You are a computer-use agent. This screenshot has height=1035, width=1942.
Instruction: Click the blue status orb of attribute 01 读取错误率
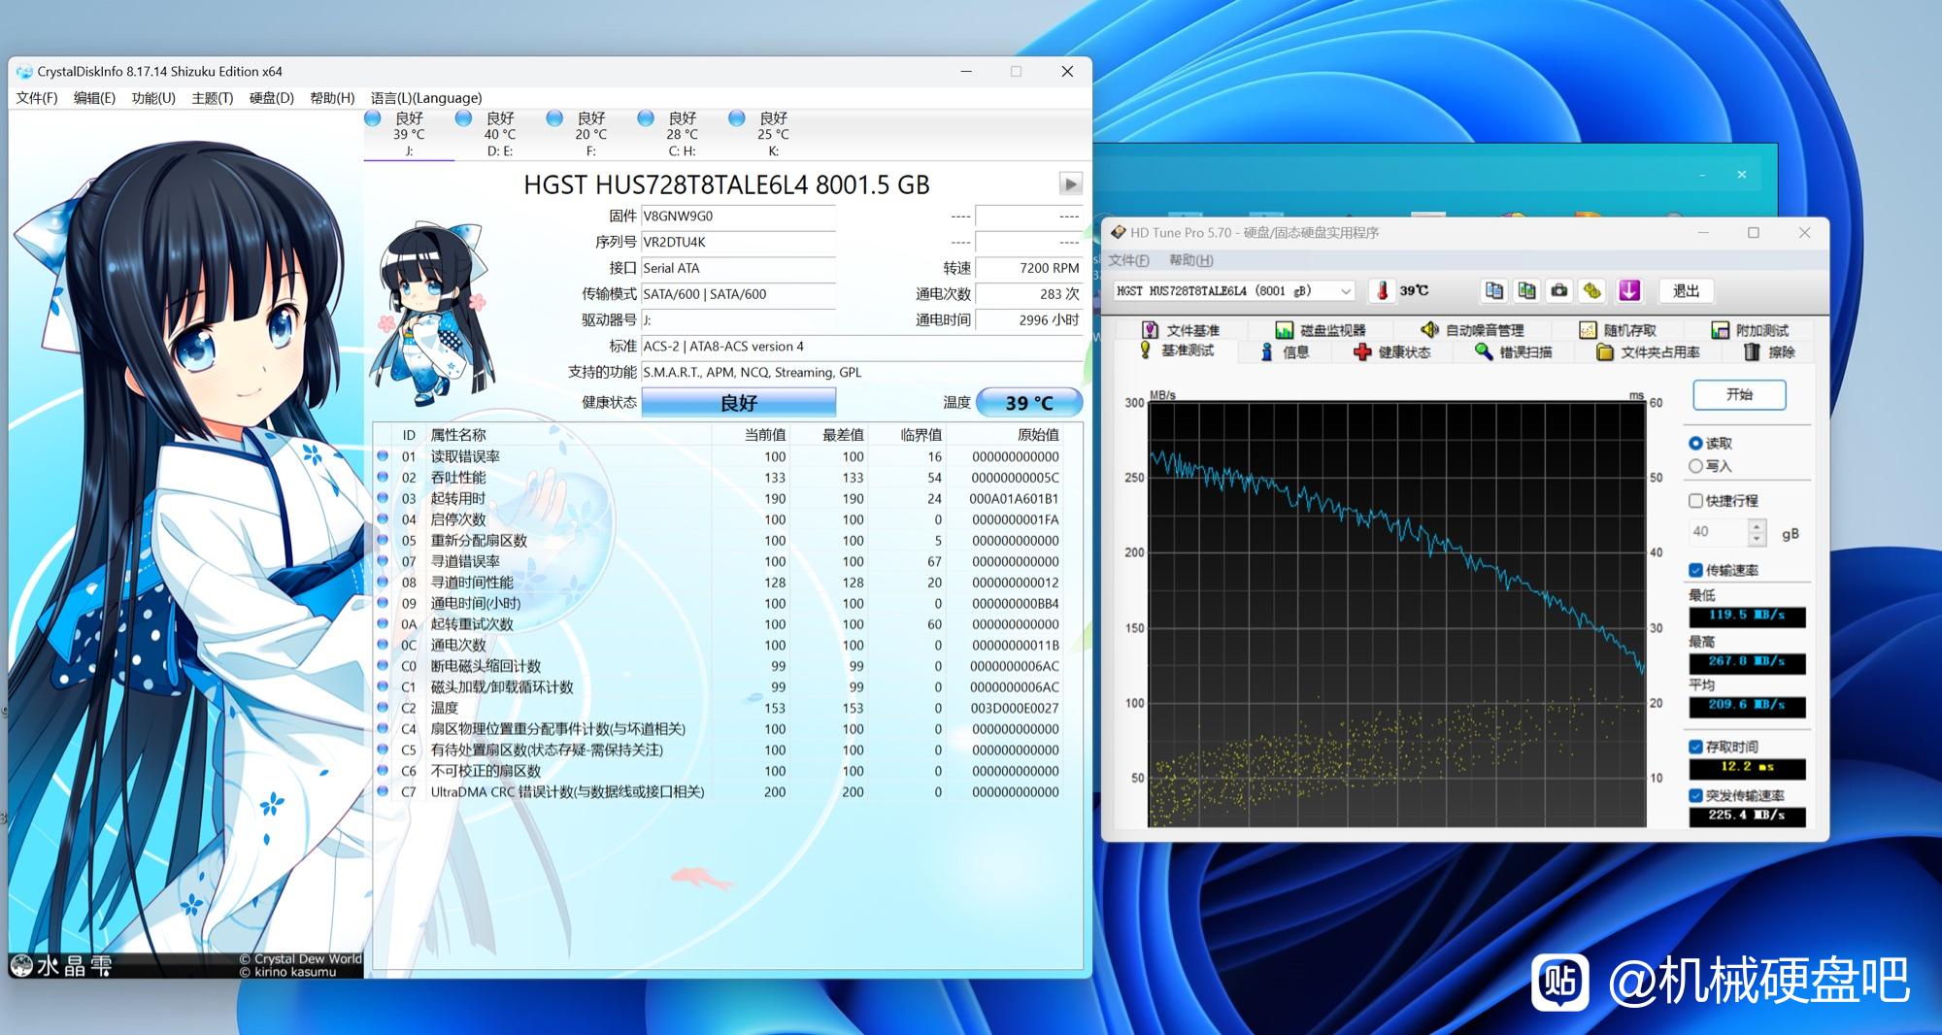coord(383,456)
